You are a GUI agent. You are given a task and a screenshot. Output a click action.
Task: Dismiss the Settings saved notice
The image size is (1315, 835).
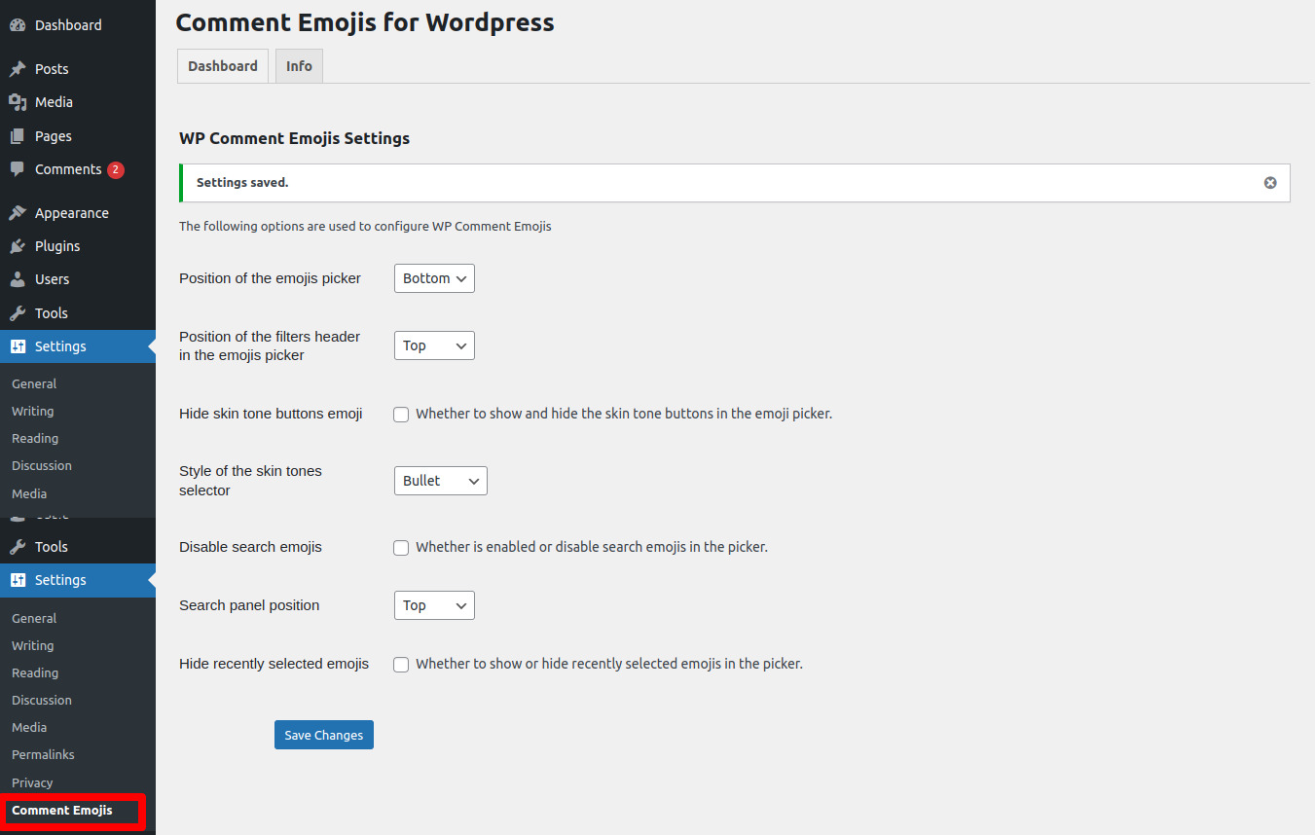point(1270,183)
